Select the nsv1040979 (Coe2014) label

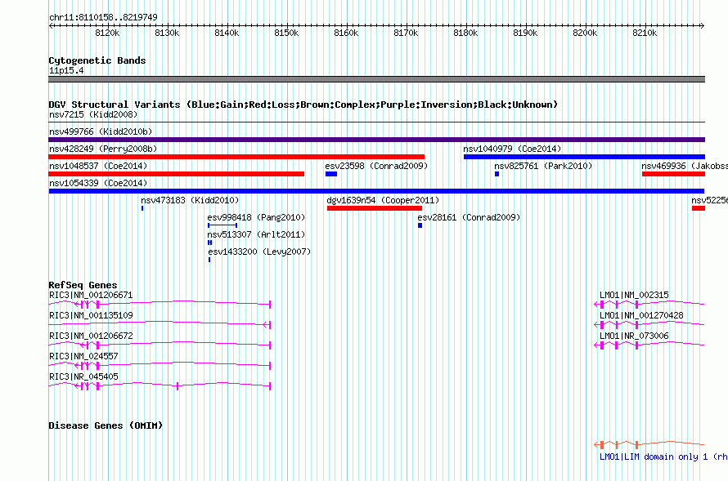[512, 149]
